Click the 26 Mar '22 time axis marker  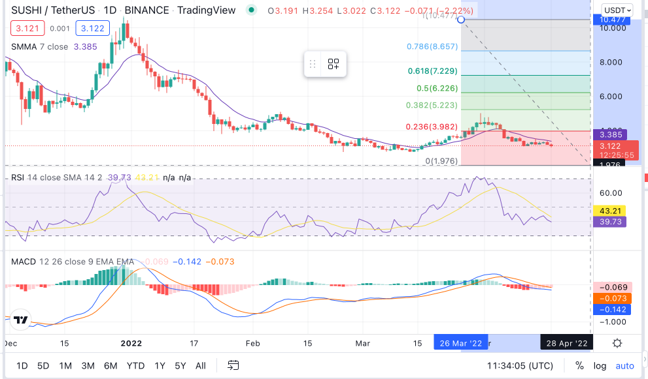[461, 343]
